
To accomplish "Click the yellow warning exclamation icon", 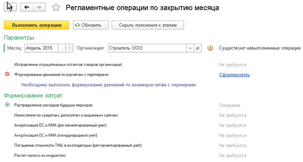I will [x=210, y=48].
